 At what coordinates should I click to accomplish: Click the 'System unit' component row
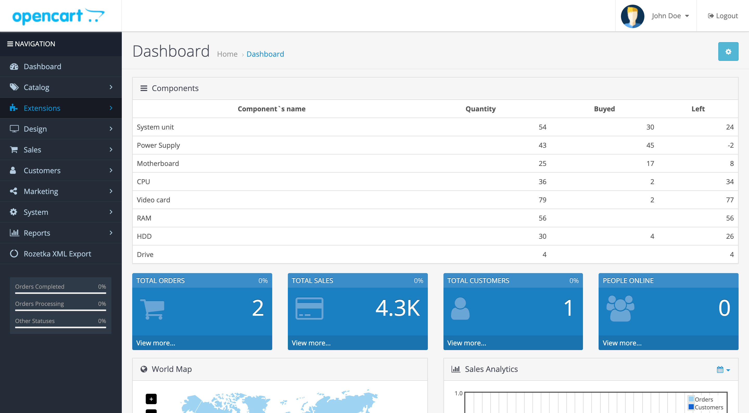click(x=435, y=127)
